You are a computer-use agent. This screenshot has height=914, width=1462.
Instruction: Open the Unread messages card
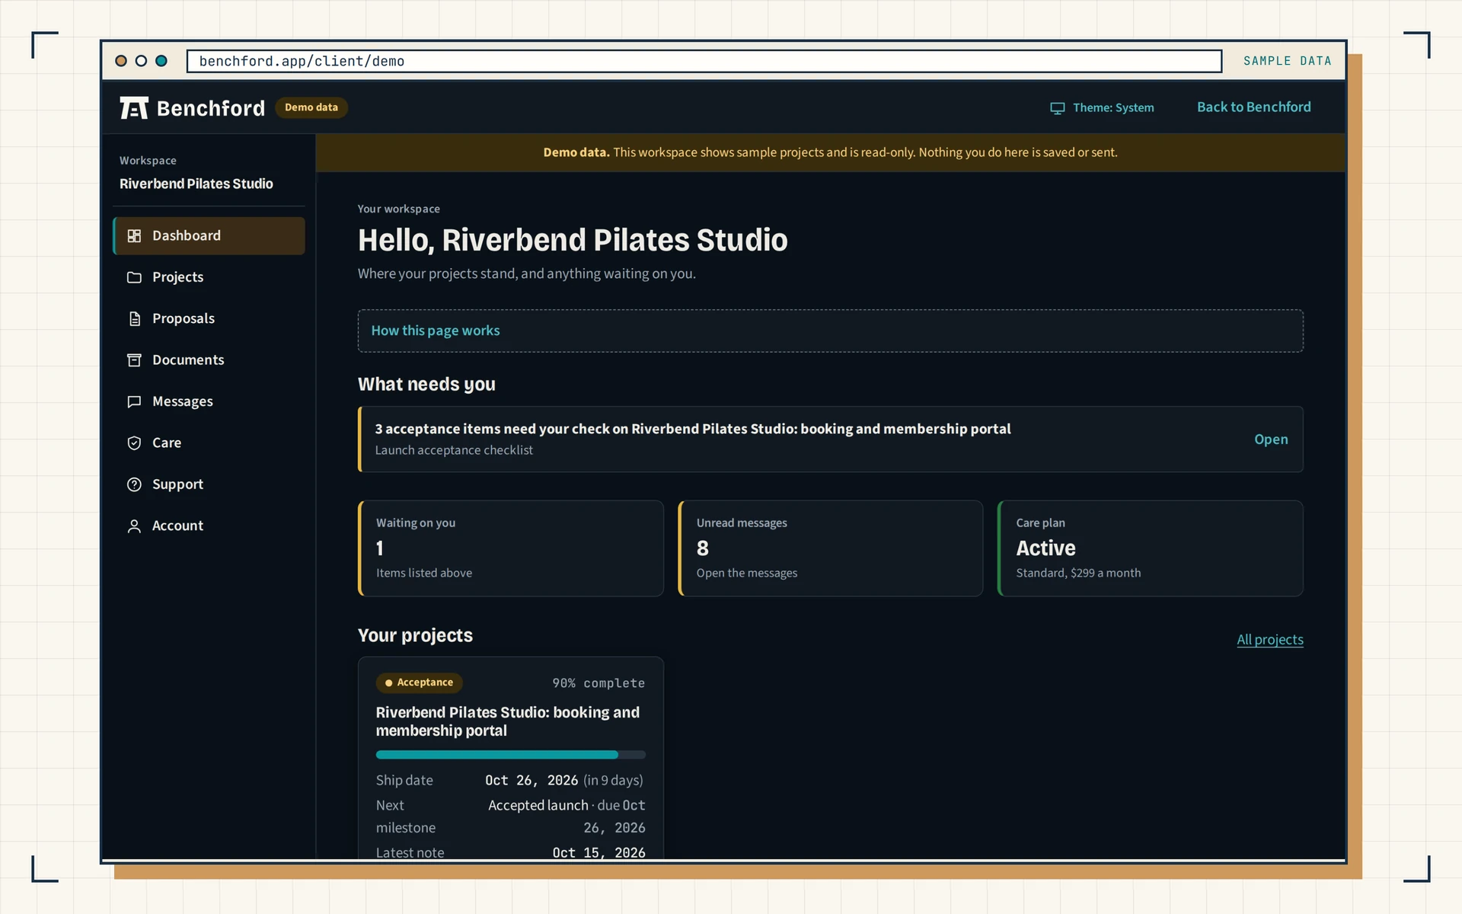830,548
